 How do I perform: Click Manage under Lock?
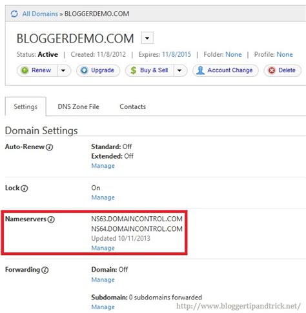(x=103, y=197)
